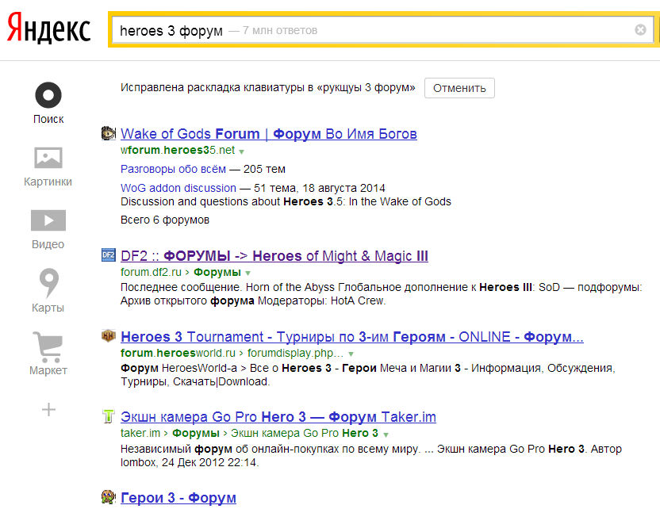Click the Картинки sidebar label

point(48,182)
